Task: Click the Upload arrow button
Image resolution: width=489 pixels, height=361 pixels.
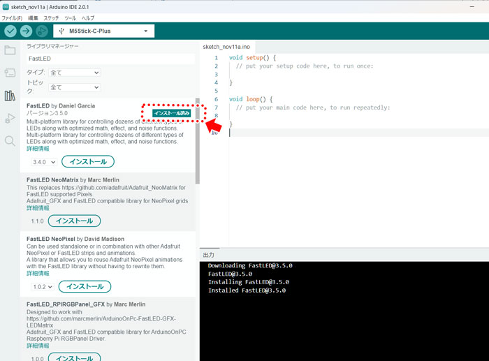Action: tap(27, 31)
